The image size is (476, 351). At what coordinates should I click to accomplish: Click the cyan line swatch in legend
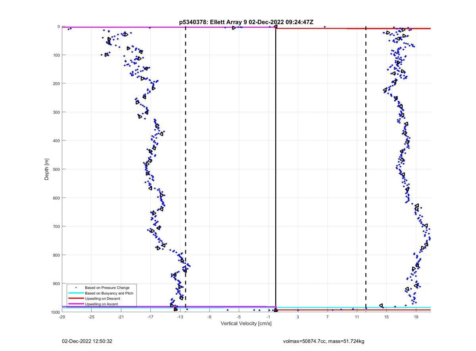pos(76,293)
